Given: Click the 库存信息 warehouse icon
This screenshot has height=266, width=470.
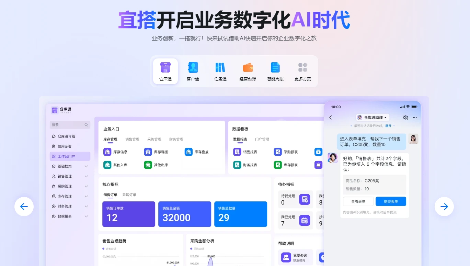Looking at the screenshot, I should pos(107,152).
